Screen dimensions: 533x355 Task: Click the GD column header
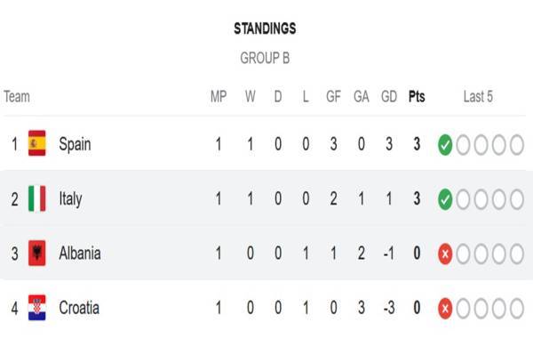click(389, 96)
